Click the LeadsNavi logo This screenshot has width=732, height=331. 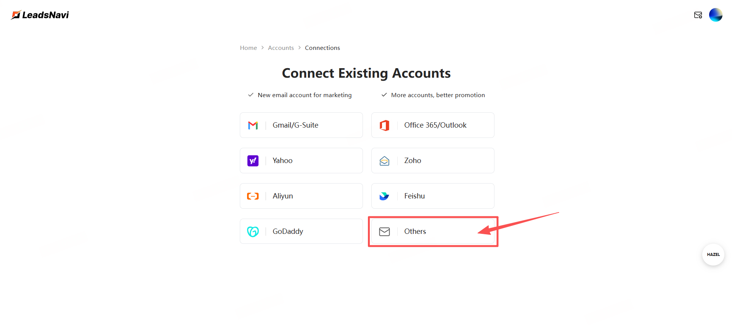pos(40,15)
